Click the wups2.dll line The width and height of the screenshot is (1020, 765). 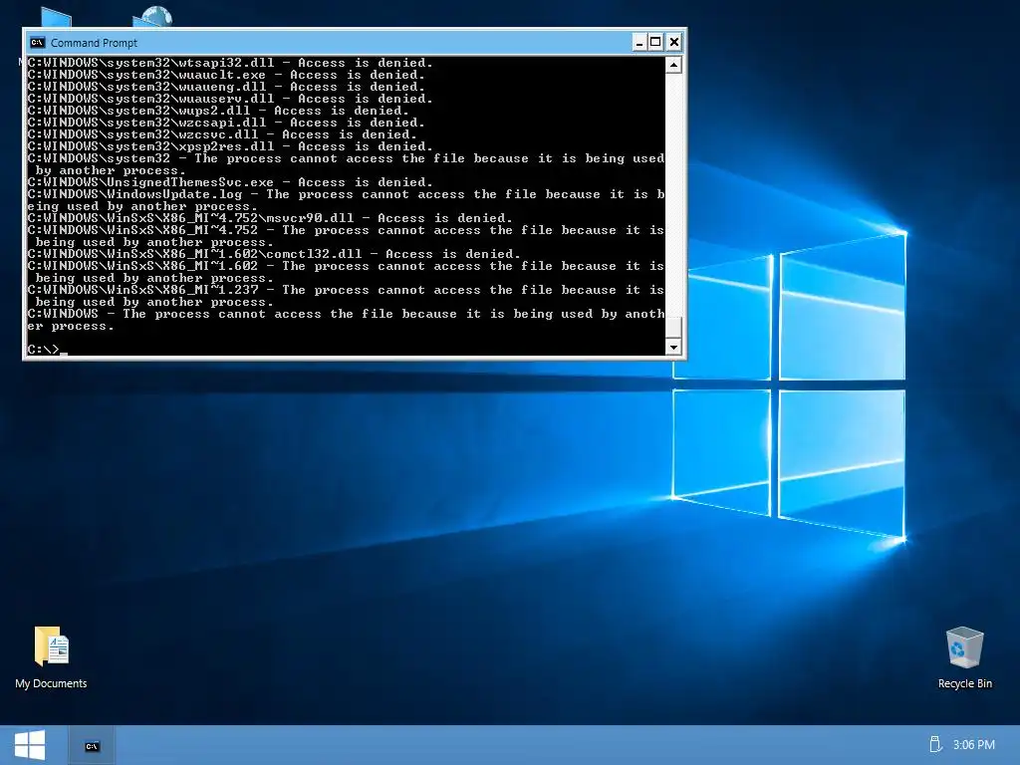(218, 111)
